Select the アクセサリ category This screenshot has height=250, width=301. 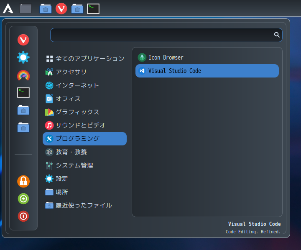[84, 72]
